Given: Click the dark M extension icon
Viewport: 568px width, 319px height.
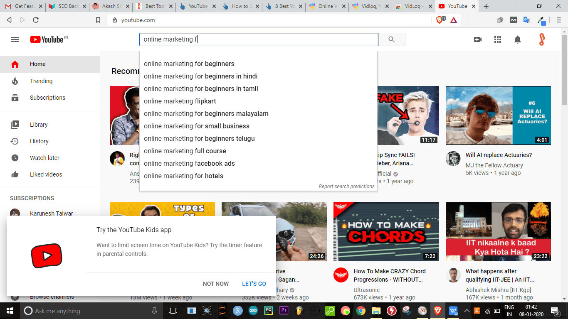Looking at the screenshot, I should (514, 20).
